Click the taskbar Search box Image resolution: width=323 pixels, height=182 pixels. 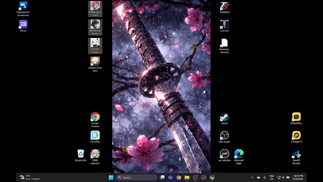[137, 177]
